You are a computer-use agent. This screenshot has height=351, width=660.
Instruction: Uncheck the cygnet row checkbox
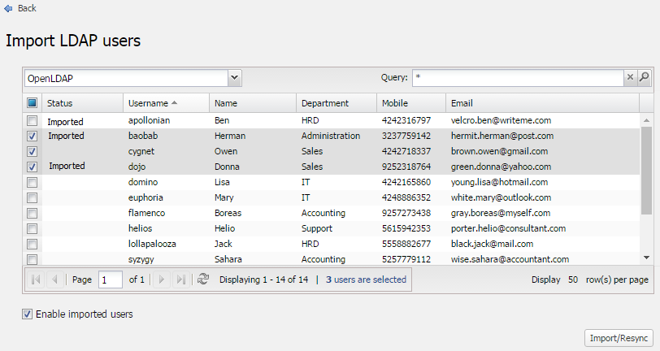32,151
